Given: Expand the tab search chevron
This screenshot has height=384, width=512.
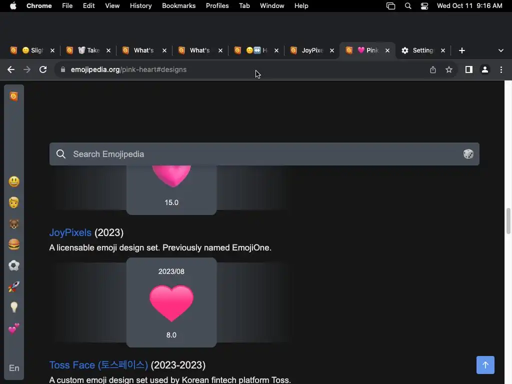Looking at the screenshot, I should (x=500, y=50).
